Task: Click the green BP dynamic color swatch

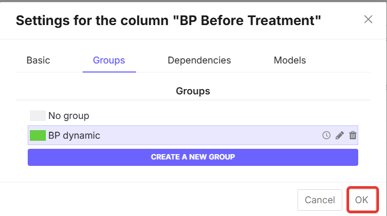Action: 38,135
